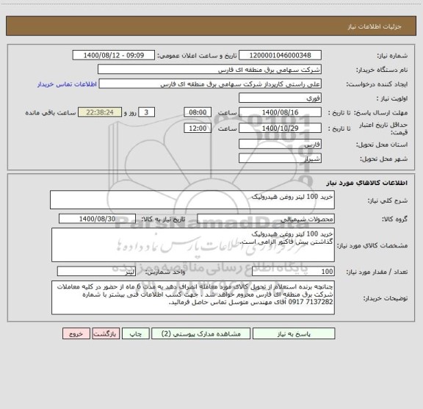Click the 'شهر محل تحویل:' label

[383, 159]
